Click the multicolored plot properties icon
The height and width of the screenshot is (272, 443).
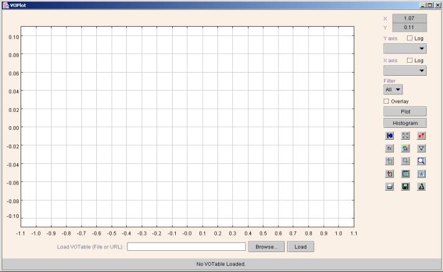(x=406, y=148)
